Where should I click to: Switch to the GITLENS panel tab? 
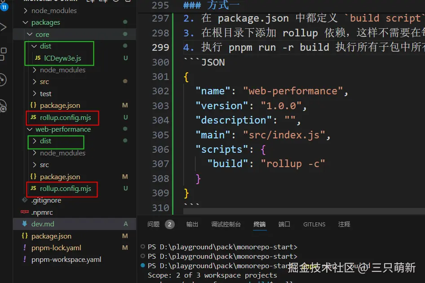314,225
